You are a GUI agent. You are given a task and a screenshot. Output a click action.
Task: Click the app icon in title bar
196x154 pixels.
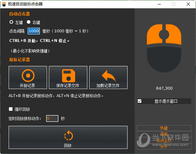4,4
